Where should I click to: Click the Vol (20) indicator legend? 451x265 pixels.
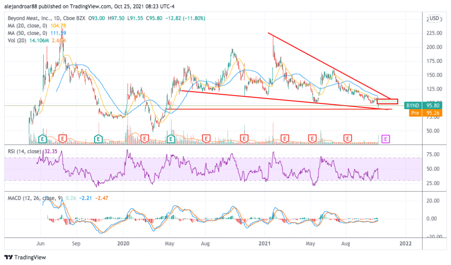pyautogui.click(x=17, y=40)
